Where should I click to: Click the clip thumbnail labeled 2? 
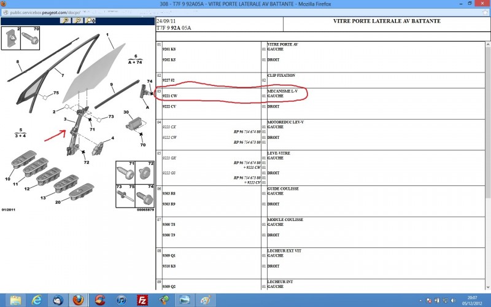click(12, 39)
